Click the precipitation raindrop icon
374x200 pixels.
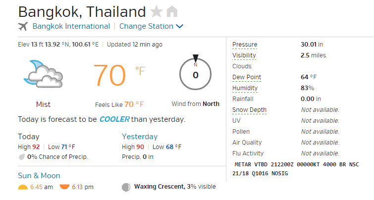click(22, 157)
